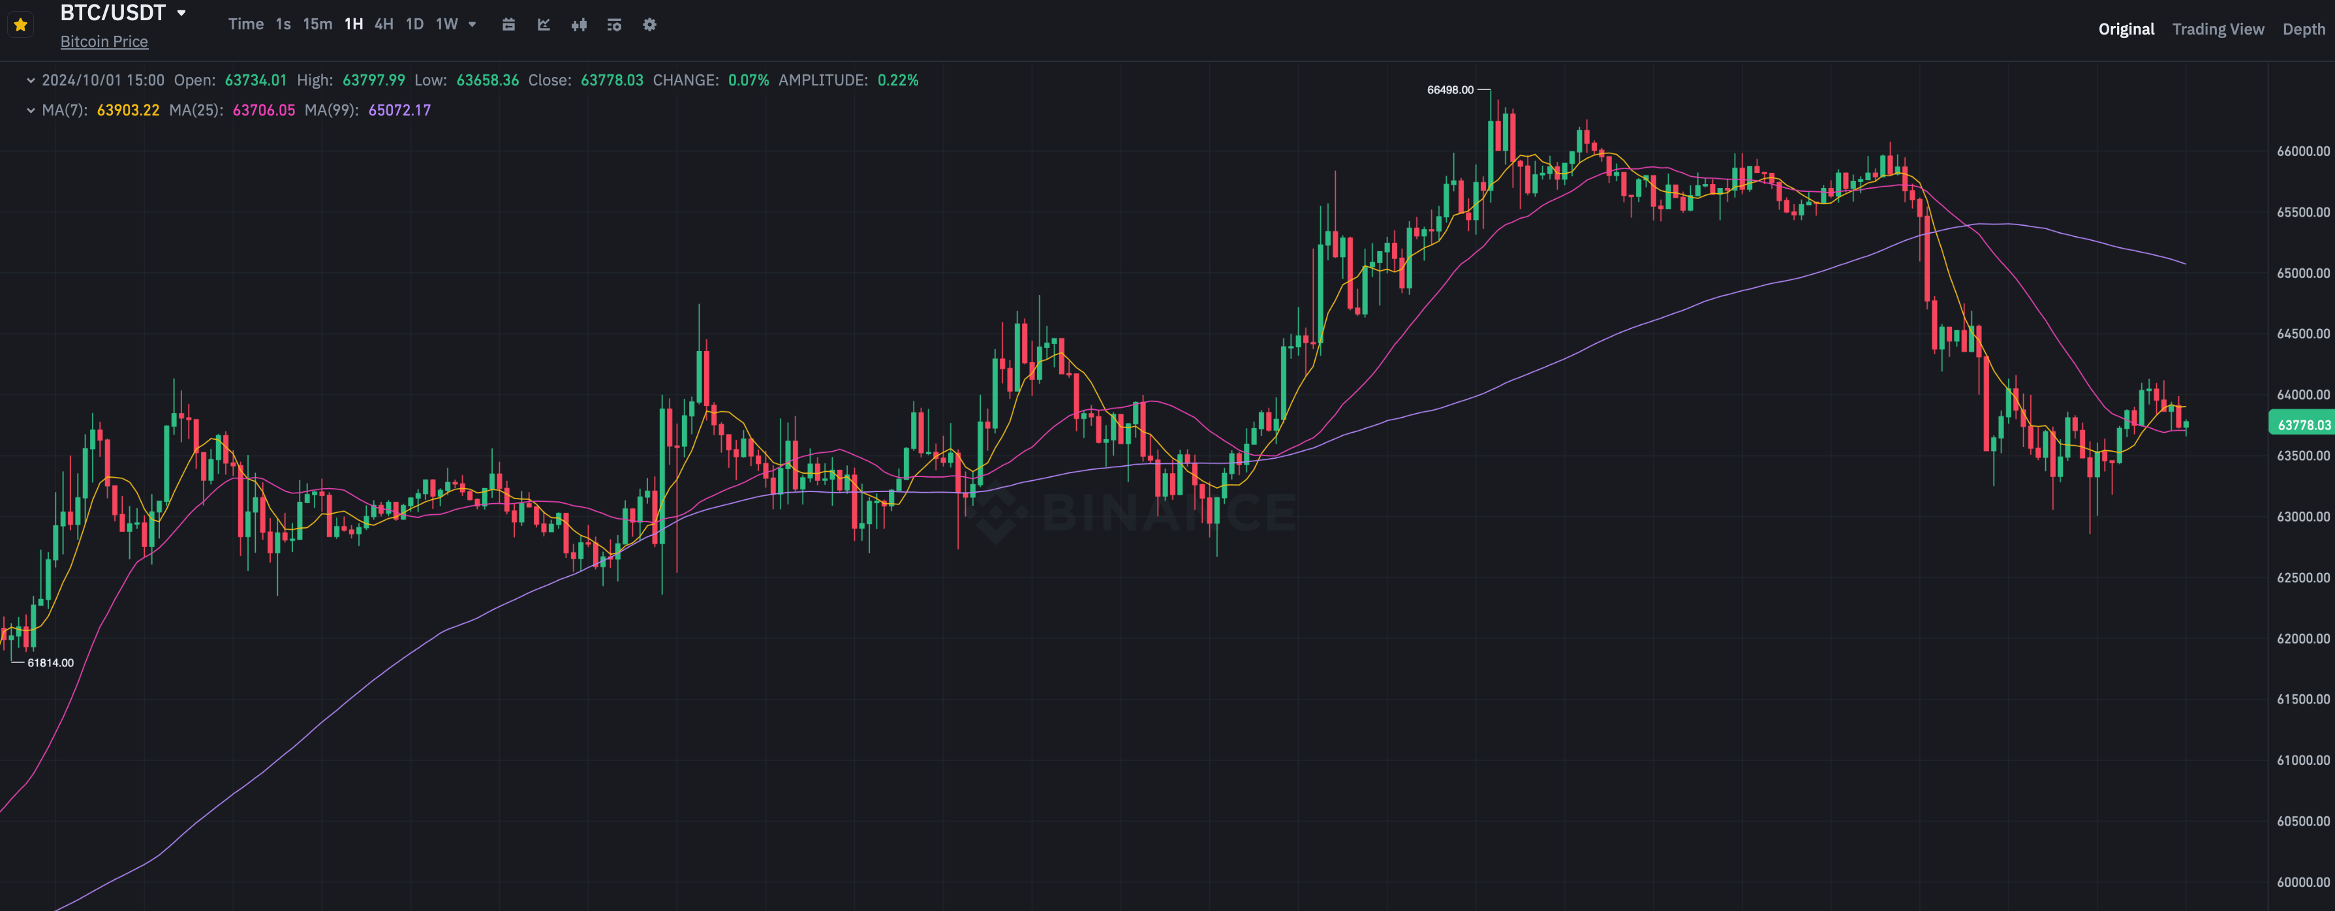Collapse the OHLC data row chevron

(x=31, y=81)
